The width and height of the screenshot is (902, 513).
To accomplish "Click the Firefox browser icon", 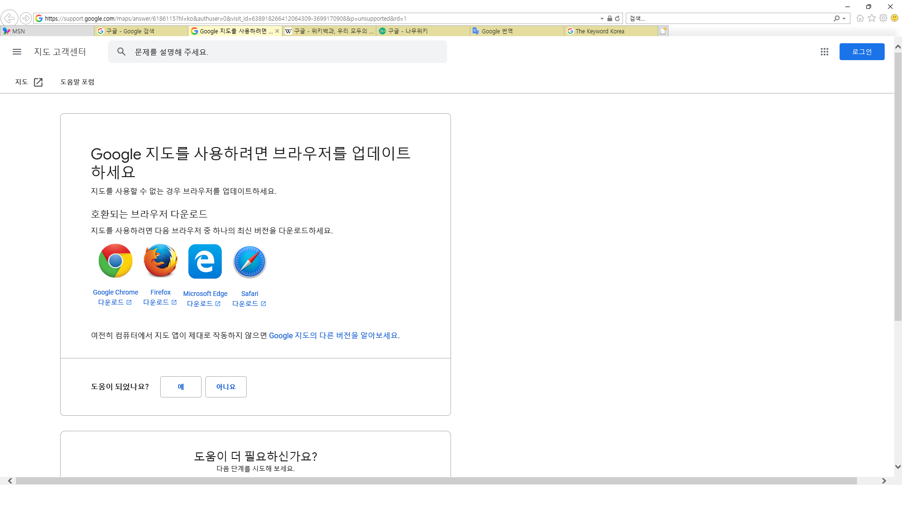I will (160, 261).
